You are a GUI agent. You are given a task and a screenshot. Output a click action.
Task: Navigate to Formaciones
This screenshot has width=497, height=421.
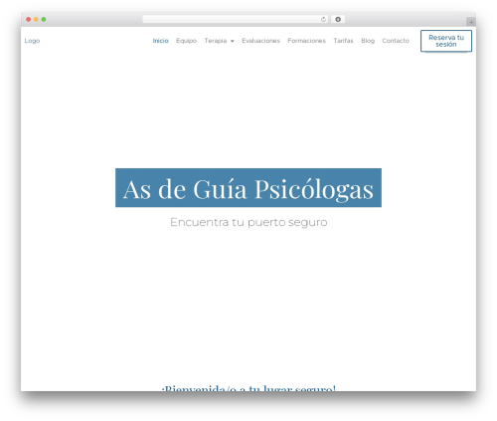[306, 41]
